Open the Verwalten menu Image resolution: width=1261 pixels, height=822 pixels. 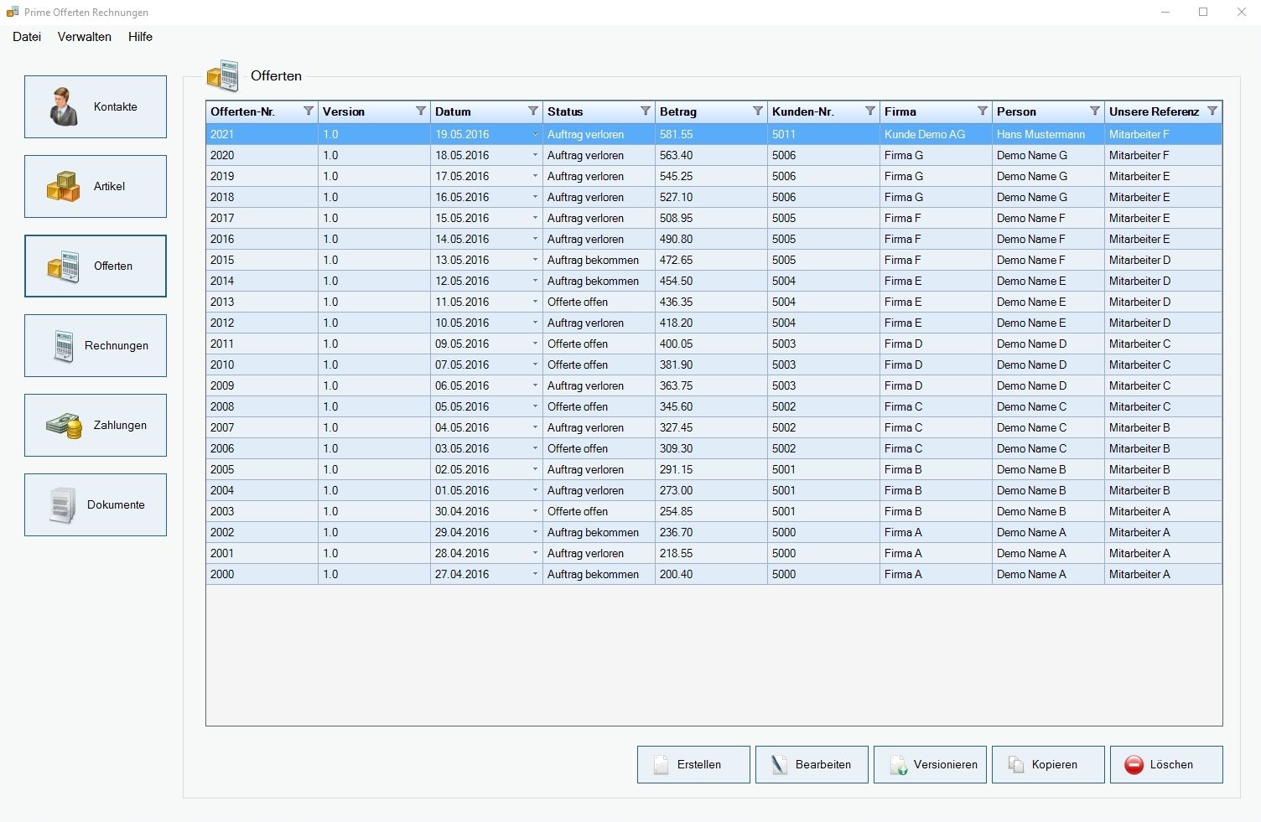tap(85, 37)
